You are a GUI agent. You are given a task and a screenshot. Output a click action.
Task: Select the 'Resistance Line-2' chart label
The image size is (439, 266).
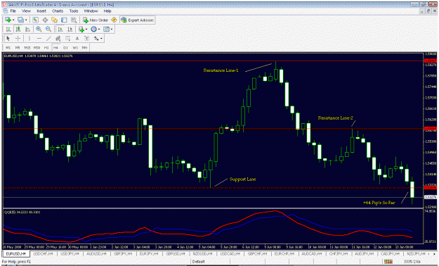click(336, 118)
